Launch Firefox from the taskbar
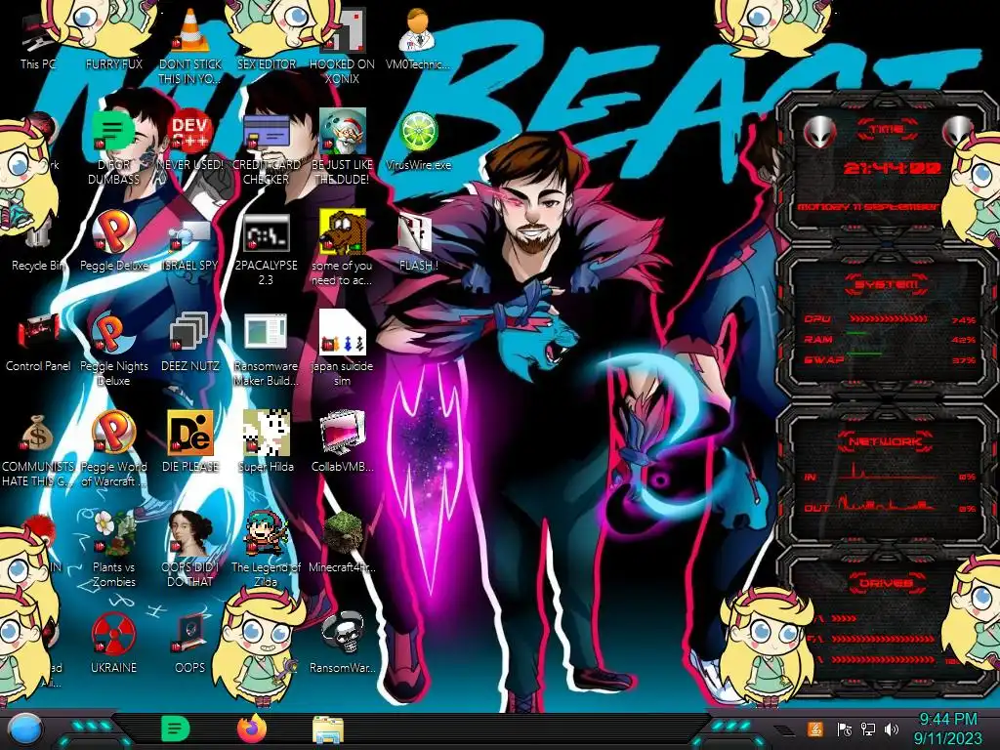 (x=252, y=729)
